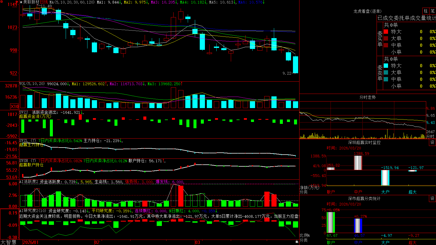Open settings 设 for 深圳超赢实时监控
436x245 pixels.
pos(432,142)
